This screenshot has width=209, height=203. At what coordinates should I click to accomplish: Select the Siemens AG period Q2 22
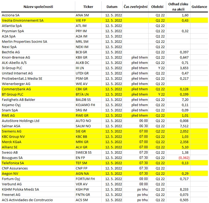pyautogui.click(x=160, y=131)
